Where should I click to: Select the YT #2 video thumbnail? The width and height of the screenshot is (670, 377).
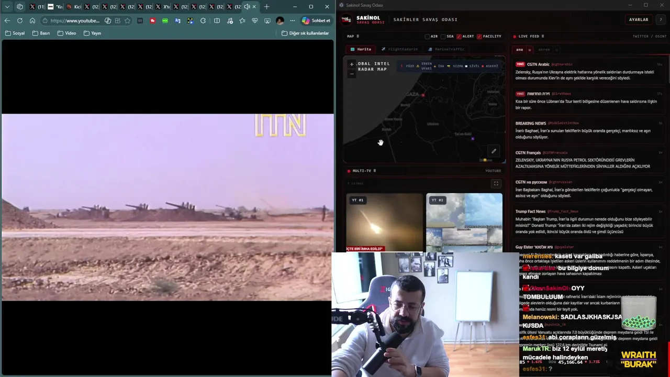(x=464, y=223)
